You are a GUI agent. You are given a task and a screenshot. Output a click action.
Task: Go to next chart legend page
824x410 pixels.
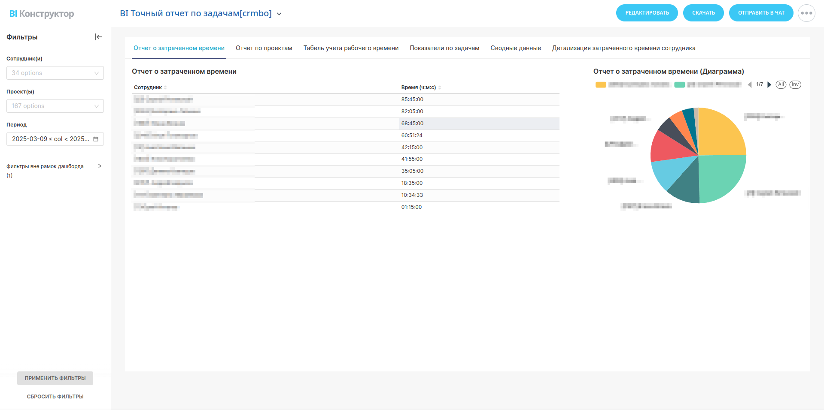point(769,84)
